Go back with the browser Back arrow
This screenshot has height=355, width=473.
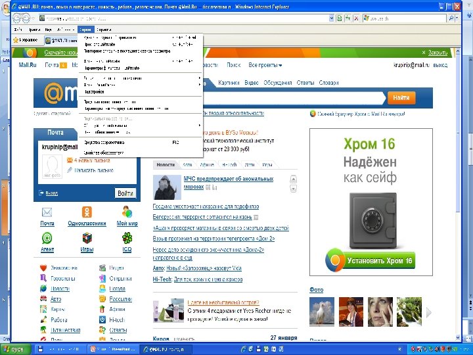pos(16,18)
